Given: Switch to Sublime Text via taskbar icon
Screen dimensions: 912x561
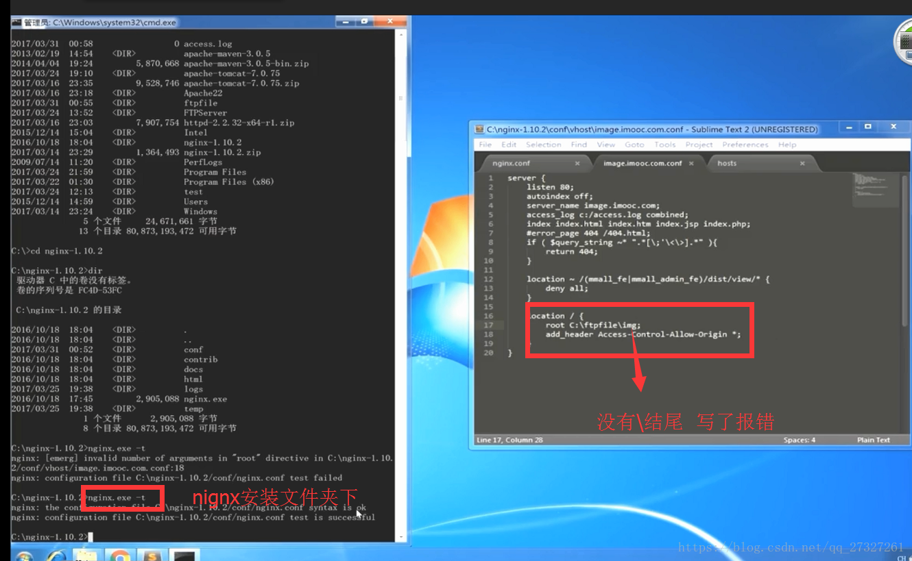Looking at the screenshot, I should coord(152,556).
